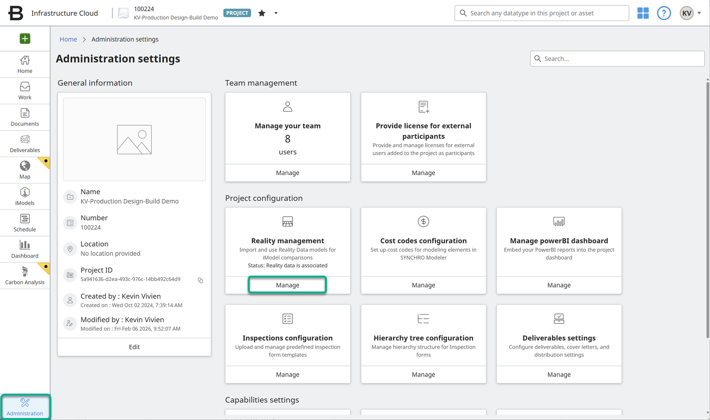Select the Administration sidebar tab
This screenshot has height=420, width=710.
pos(25,407)
